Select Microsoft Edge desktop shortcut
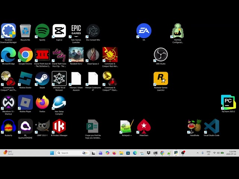Screen dimensions: 239x179 point(8,56)
